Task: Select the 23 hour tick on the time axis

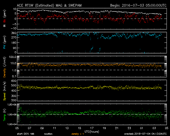Action: click(x=129, y=128)
